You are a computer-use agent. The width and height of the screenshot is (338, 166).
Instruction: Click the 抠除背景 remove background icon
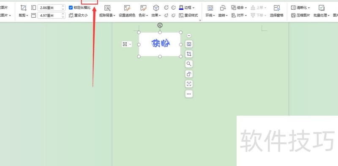click(107, 8)
